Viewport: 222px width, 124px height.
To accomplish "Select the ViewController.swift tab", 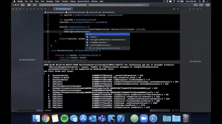I will point(63,9).
